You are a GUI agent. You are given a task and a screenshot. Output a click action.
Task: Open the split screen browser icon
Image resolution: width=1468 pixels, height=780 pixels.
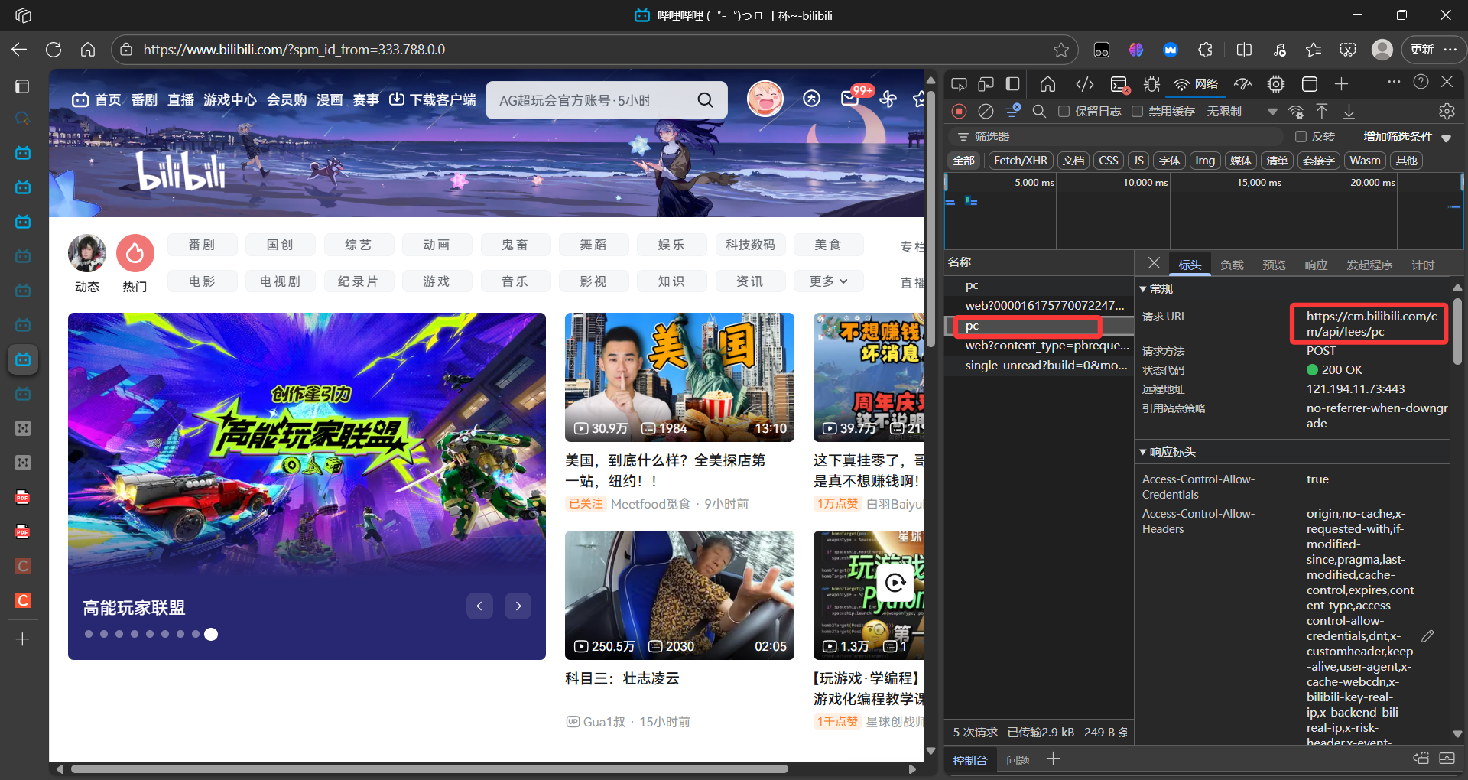pos(1244,50)
